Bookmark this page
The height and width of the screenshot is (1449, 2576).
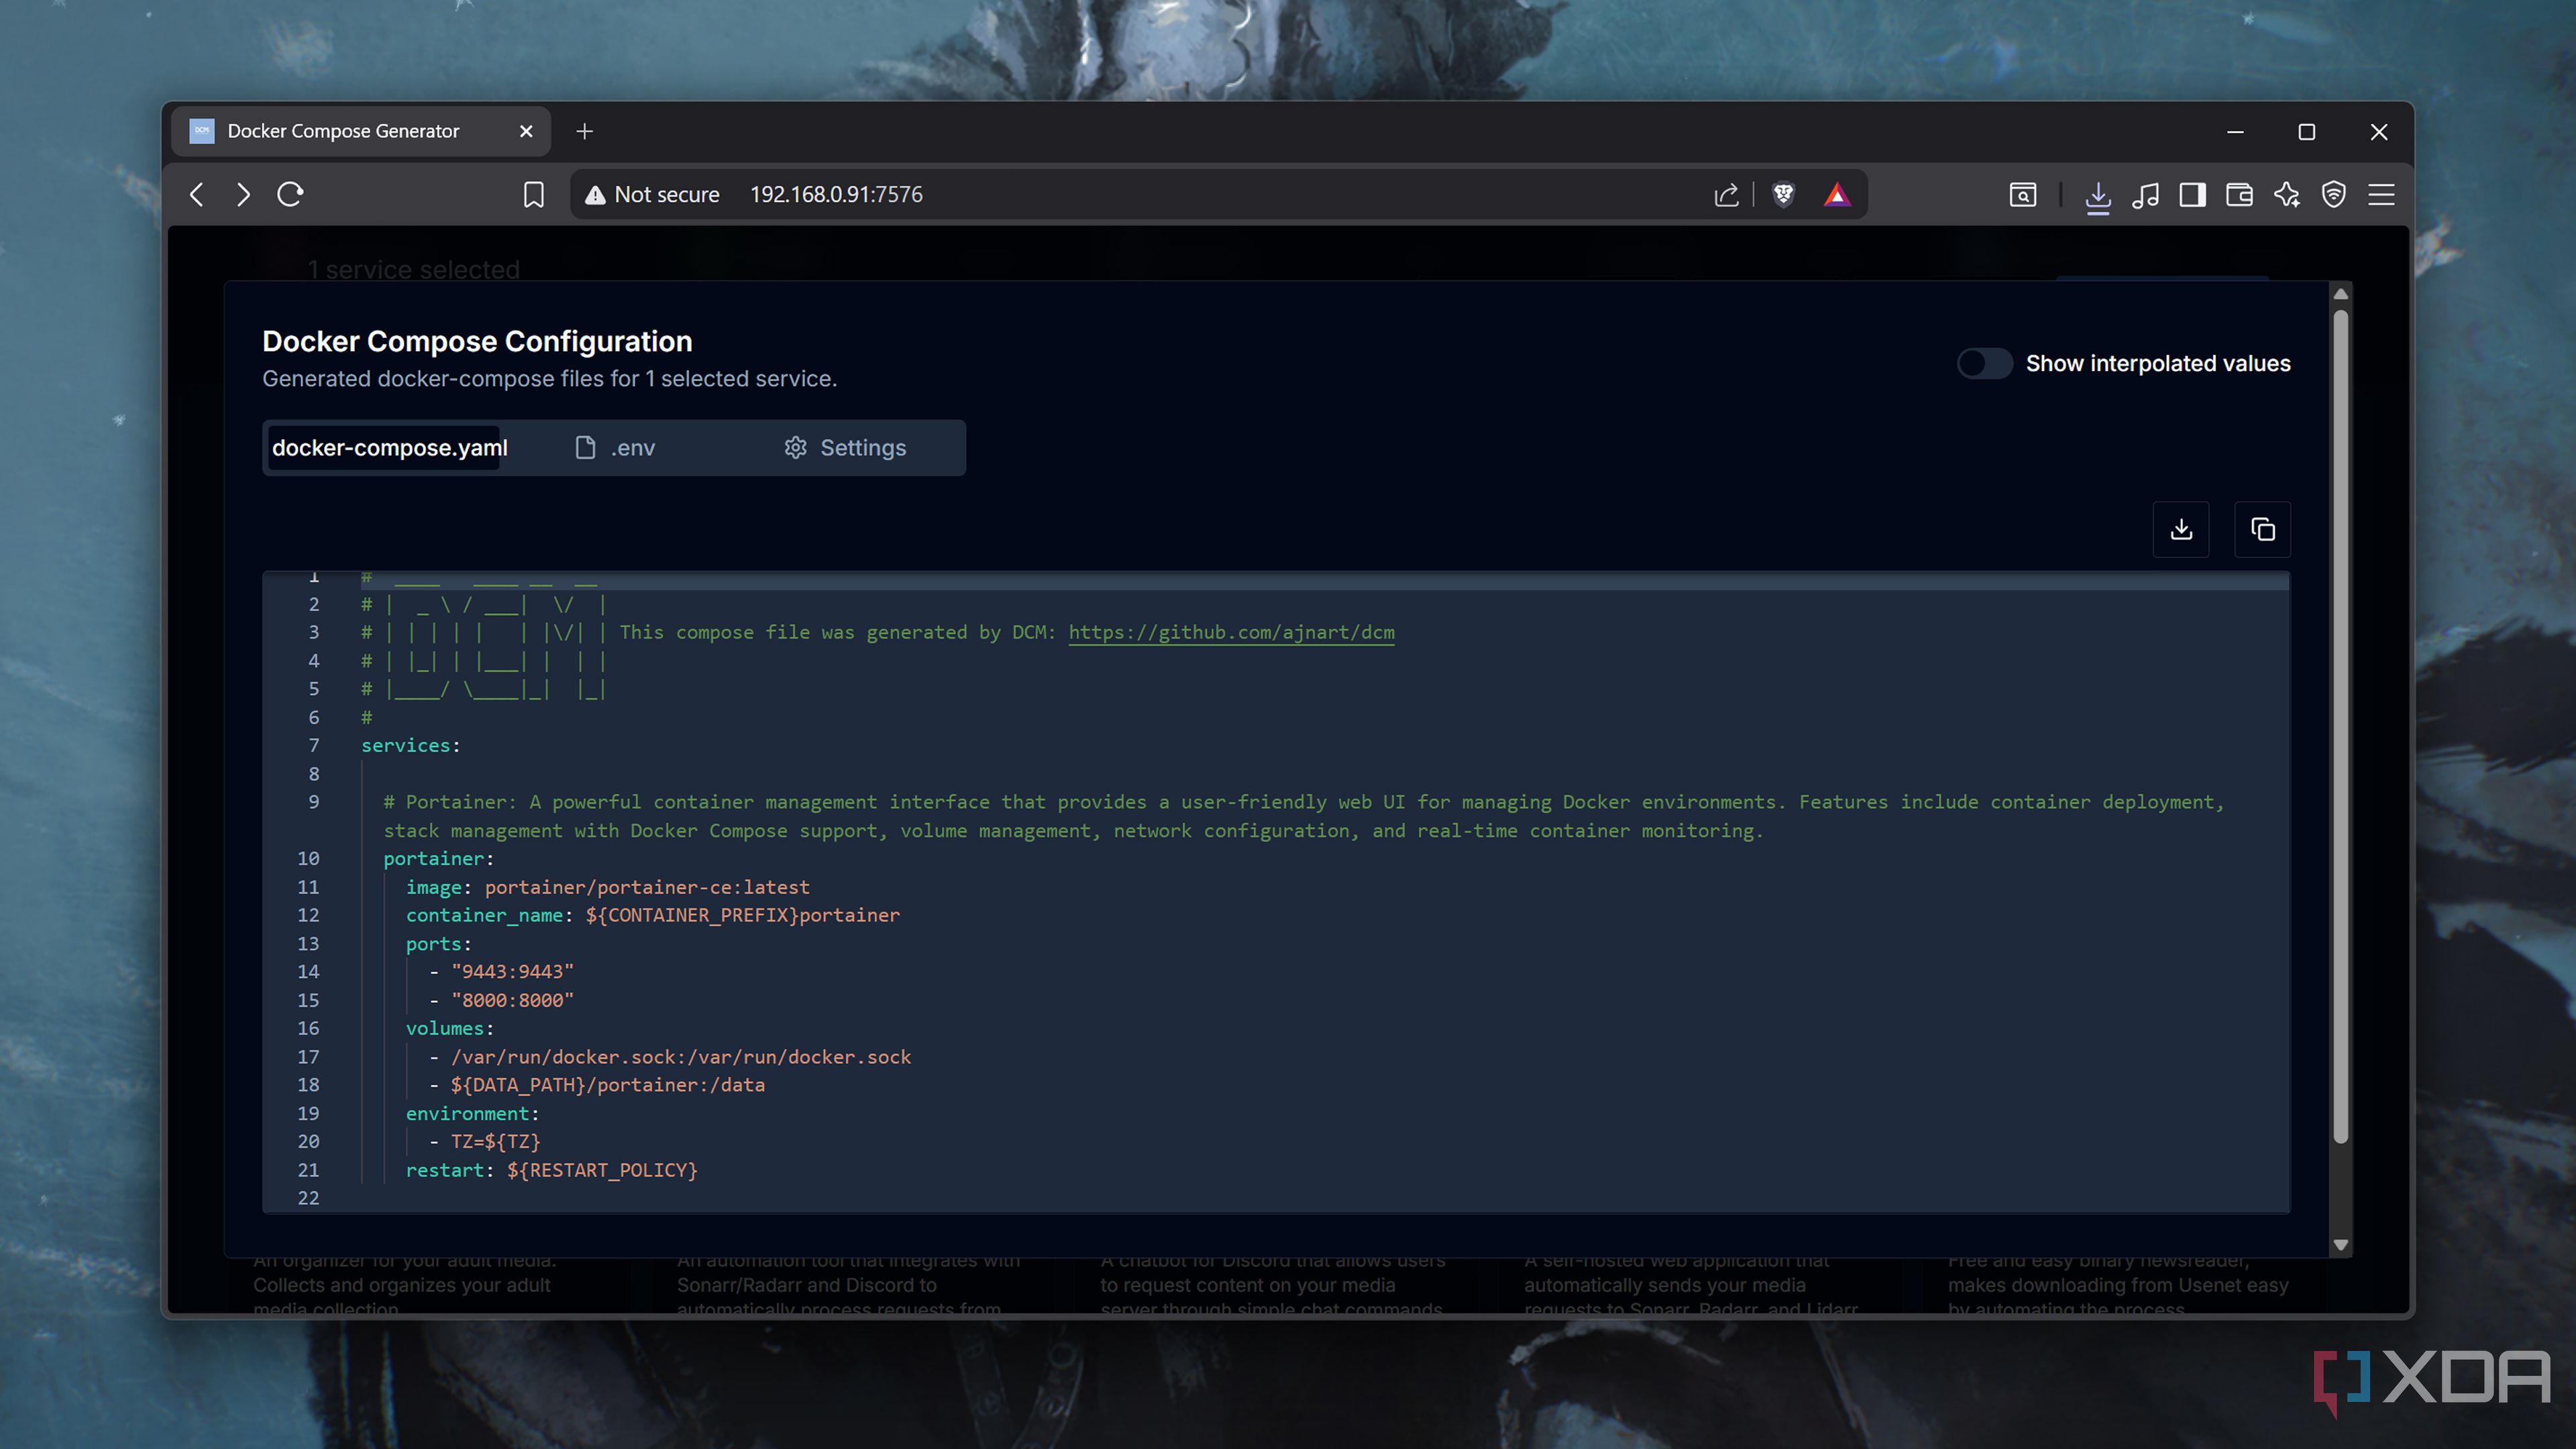[x=534, y=194]
